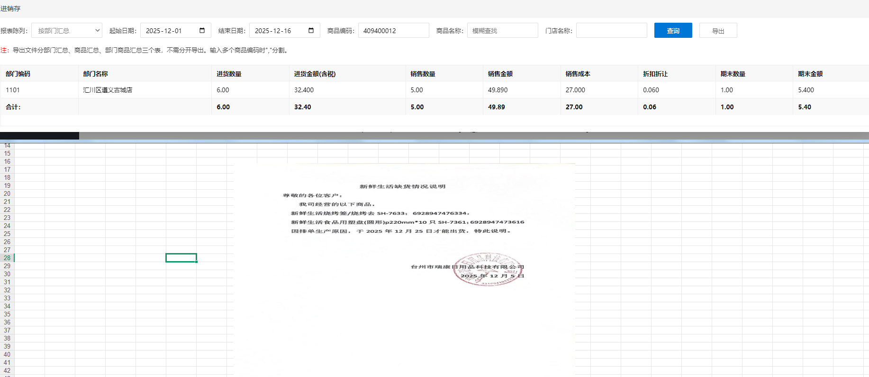Click the 销售数量 column header
Image resolution: width=869 pixels, height=377 pixels.
click(423, 74)
